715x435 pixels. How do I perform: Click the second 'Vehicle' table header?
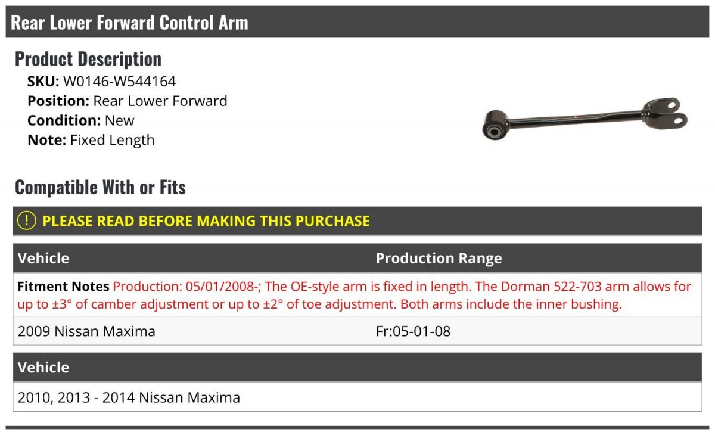(x=43, y=367)
